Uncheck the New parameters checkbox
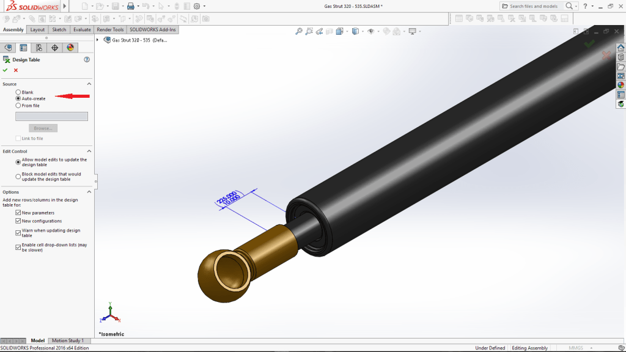This screenshot has height=352, width=626. (18, 213)
